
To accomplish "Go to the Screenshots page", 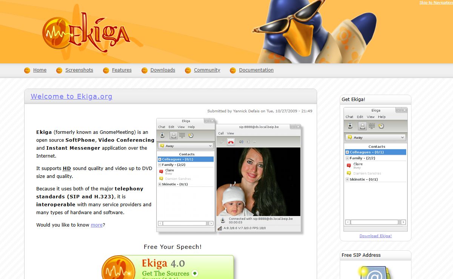I will [79, 70].
